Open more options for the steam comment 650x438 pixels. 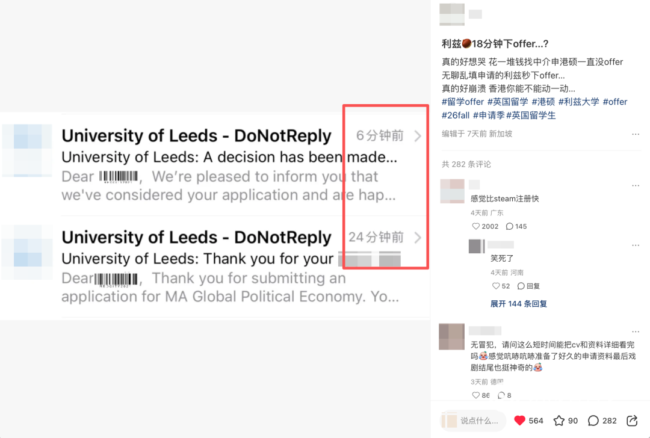[636, 185]
